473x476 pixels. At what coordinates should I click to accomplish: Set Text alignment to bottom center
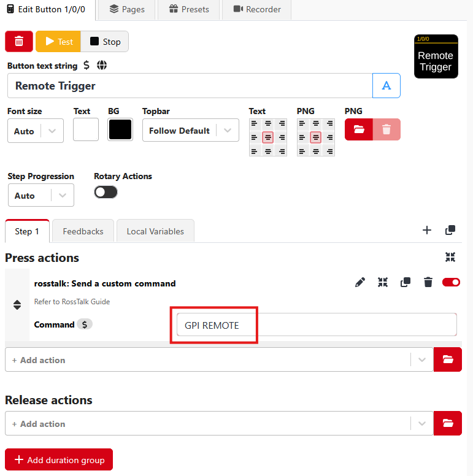pos(267,151)
